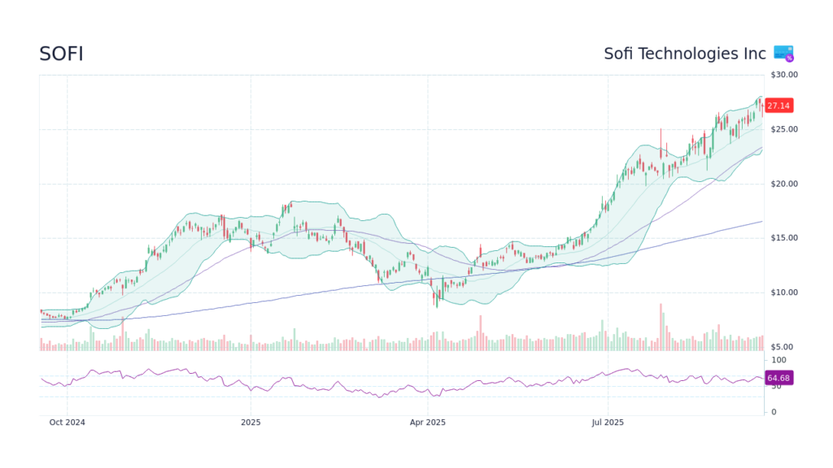Click the credit card icon beside company name
This screenshot has height=468, width=833.
pos(783,54)
